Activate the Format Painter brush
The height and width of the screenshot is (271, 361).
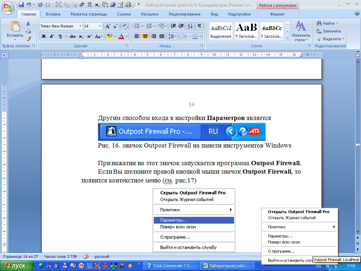pyautogui.click(x=28, y=39)
